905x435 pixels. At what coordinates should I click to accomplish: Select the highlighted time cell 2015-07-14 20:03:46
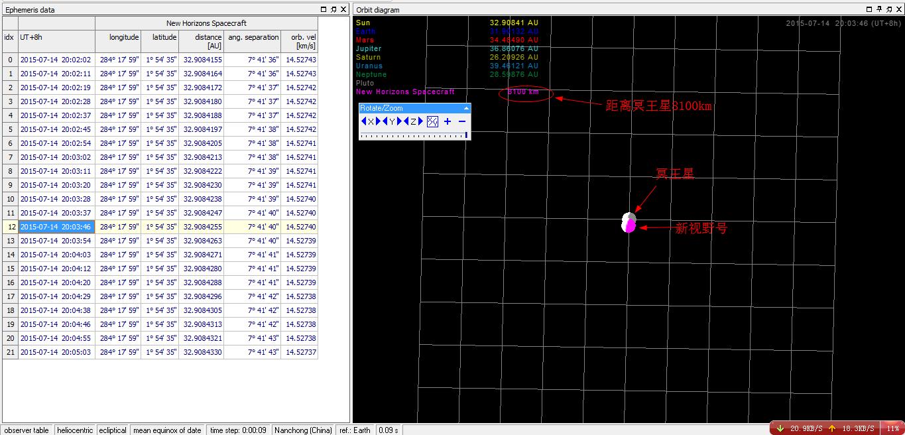click(56, 227)
